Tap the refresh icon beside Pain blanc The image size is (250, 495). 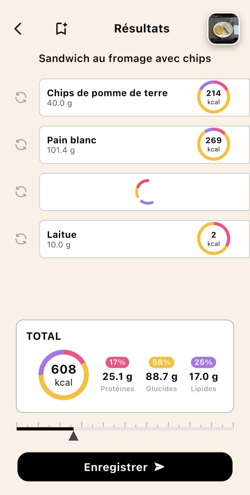click(x=21, y=145)
